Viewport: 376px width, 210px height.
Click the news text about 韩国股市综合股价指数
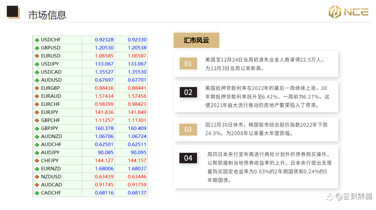point(266,129)
